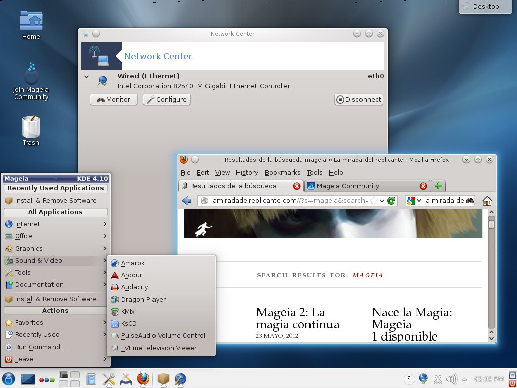517x388 pixels.
Task: Open the virtual desktop pager
Action: point(69,379)
